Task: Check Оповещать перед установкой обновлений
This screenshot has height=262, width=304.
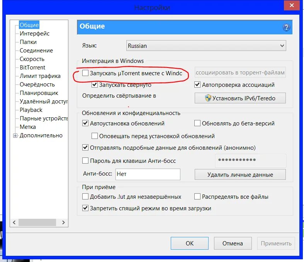Action: pos(95,136)
